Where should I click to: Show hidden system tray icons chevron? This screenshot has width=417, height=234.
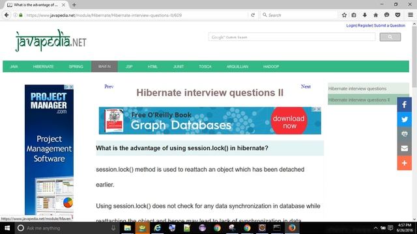[375, 228]
